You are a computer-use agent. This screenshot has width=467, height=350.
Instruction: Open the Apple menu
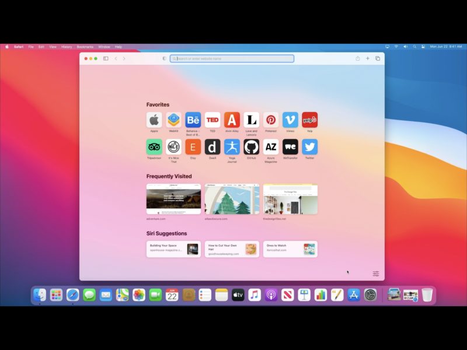pos(7,47)
